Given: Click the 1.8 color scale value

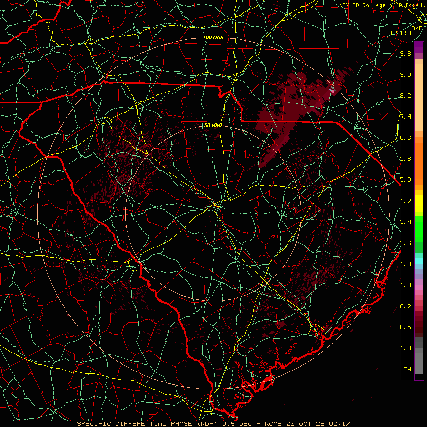Looking at the screenshot, I should pos(406,264).
